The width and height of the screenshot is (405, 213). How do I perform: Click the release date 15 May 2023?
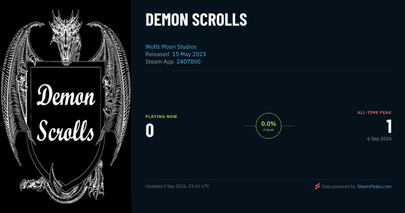pyautogui.click(x=189, y=54)
